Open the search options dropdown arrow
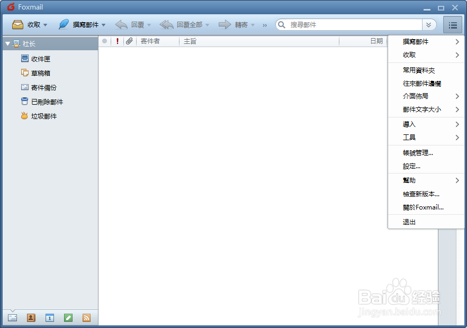 coord(429,24)
